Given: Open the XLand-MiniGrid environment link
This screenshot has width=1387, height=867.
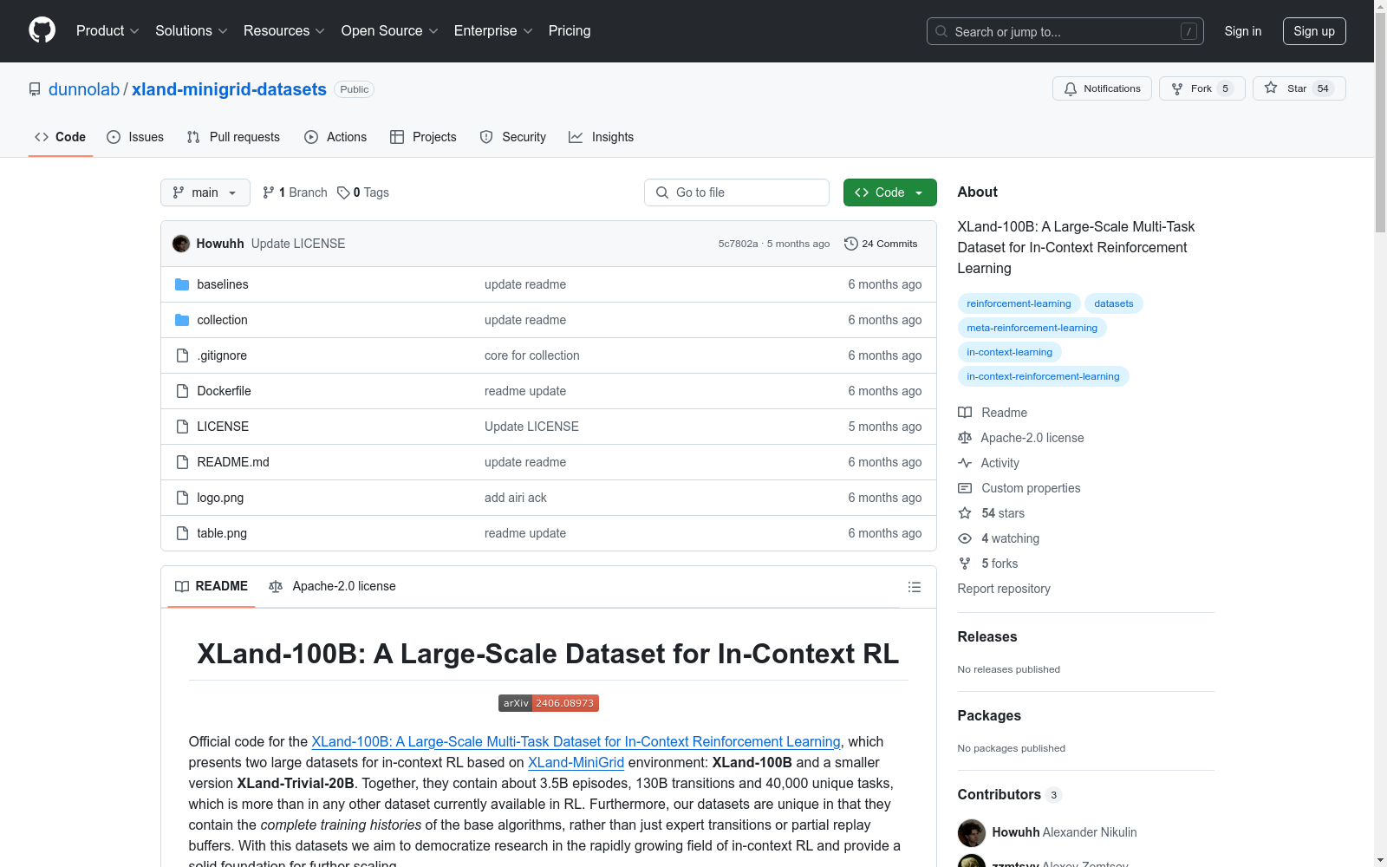Looking at the screenshot, I should [576, 763].
